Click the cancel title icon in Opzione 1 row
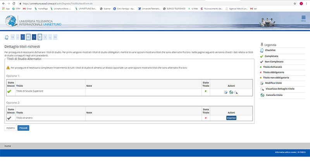310x163 pixels. point(231,92)
